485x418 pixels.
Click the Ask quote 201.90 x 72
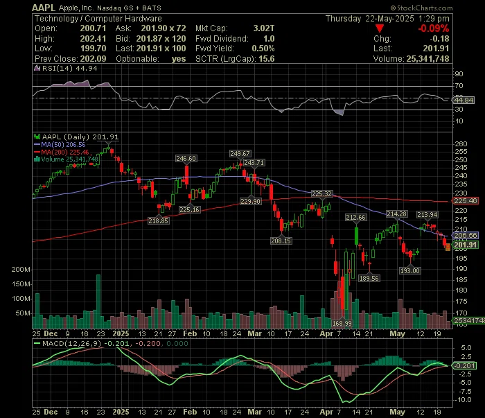click(164, 28)
